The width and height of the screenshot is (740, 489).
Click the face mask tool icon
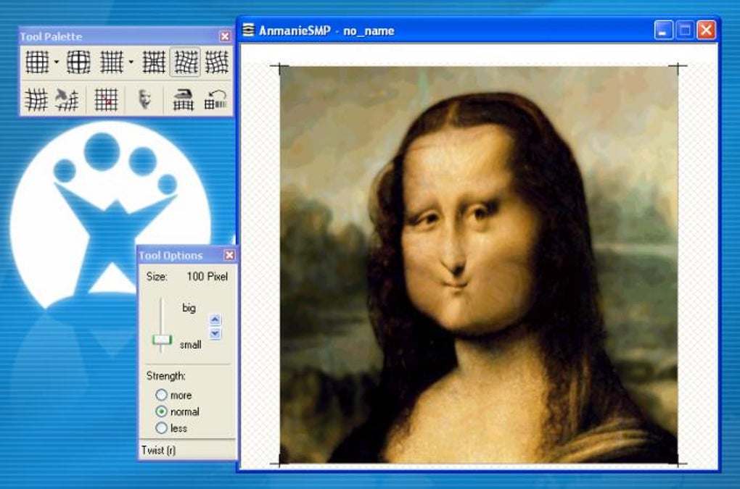[x=144, y=99]
